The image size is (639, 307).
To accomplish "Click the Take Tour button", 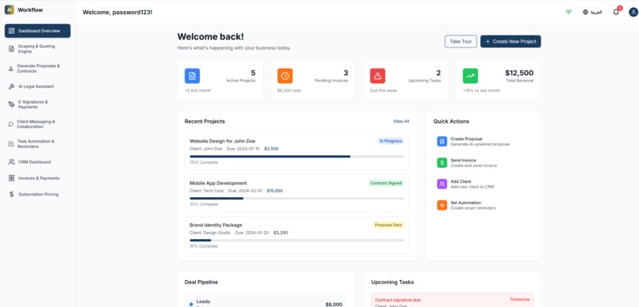I will pyautogui.click(x=461, y=41).
